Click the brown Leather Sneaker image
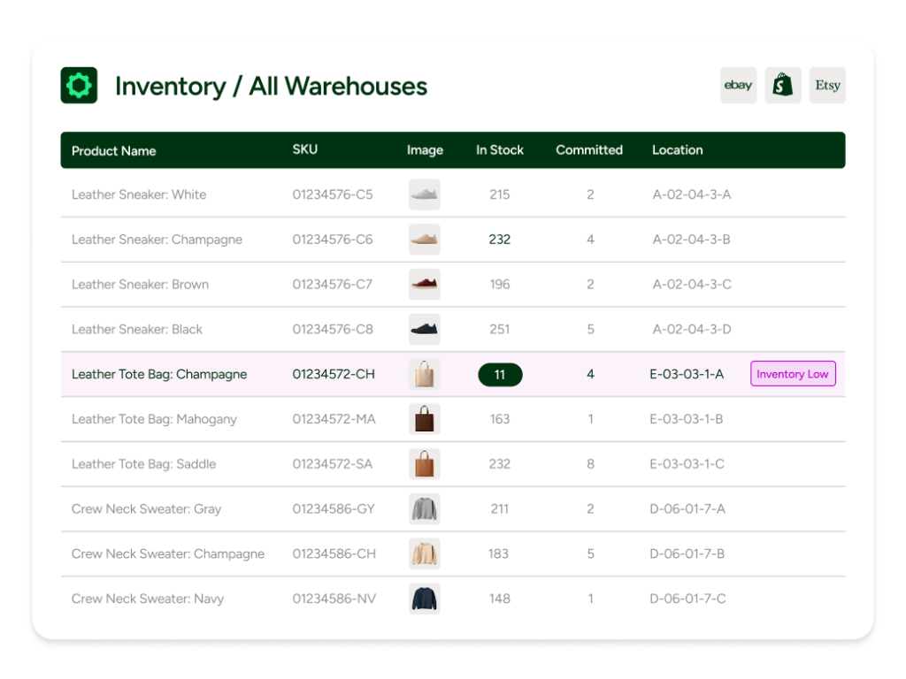Image resolution: width=906 pixels, height=679 pixels. pyautogui.click(x=425, y=285)
